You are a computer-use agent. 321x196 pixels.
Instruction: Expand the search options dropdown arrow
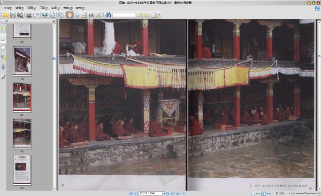(159, 15)
